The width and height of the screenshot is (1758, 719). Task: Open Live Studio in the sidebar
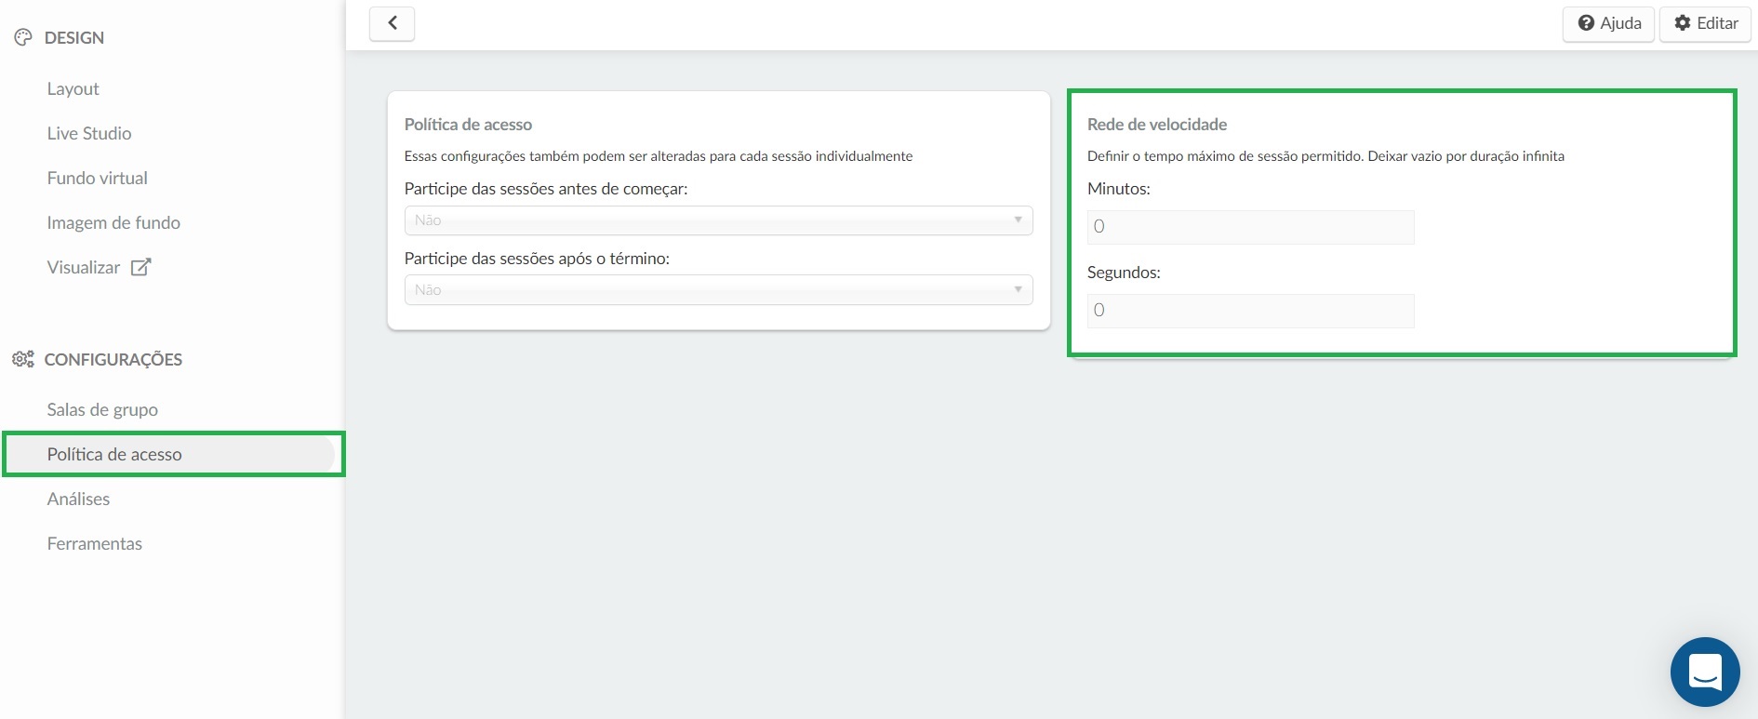pyautogui.click(x=89, y=133)
